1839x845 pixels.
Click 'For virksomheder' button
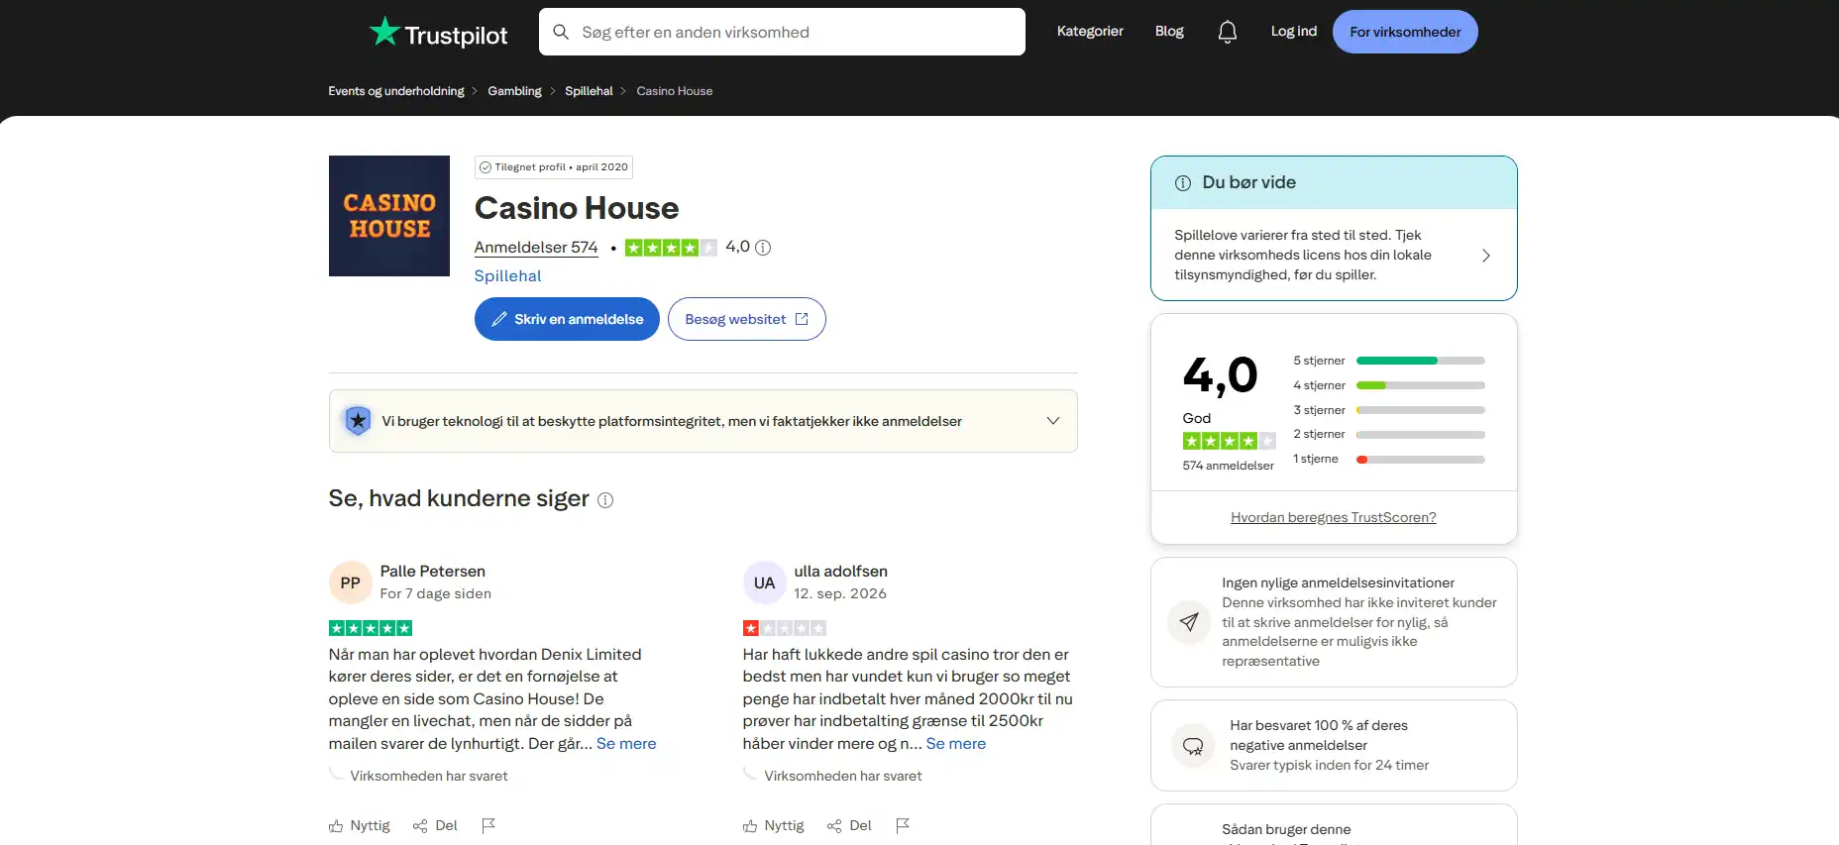point(1405,32)
